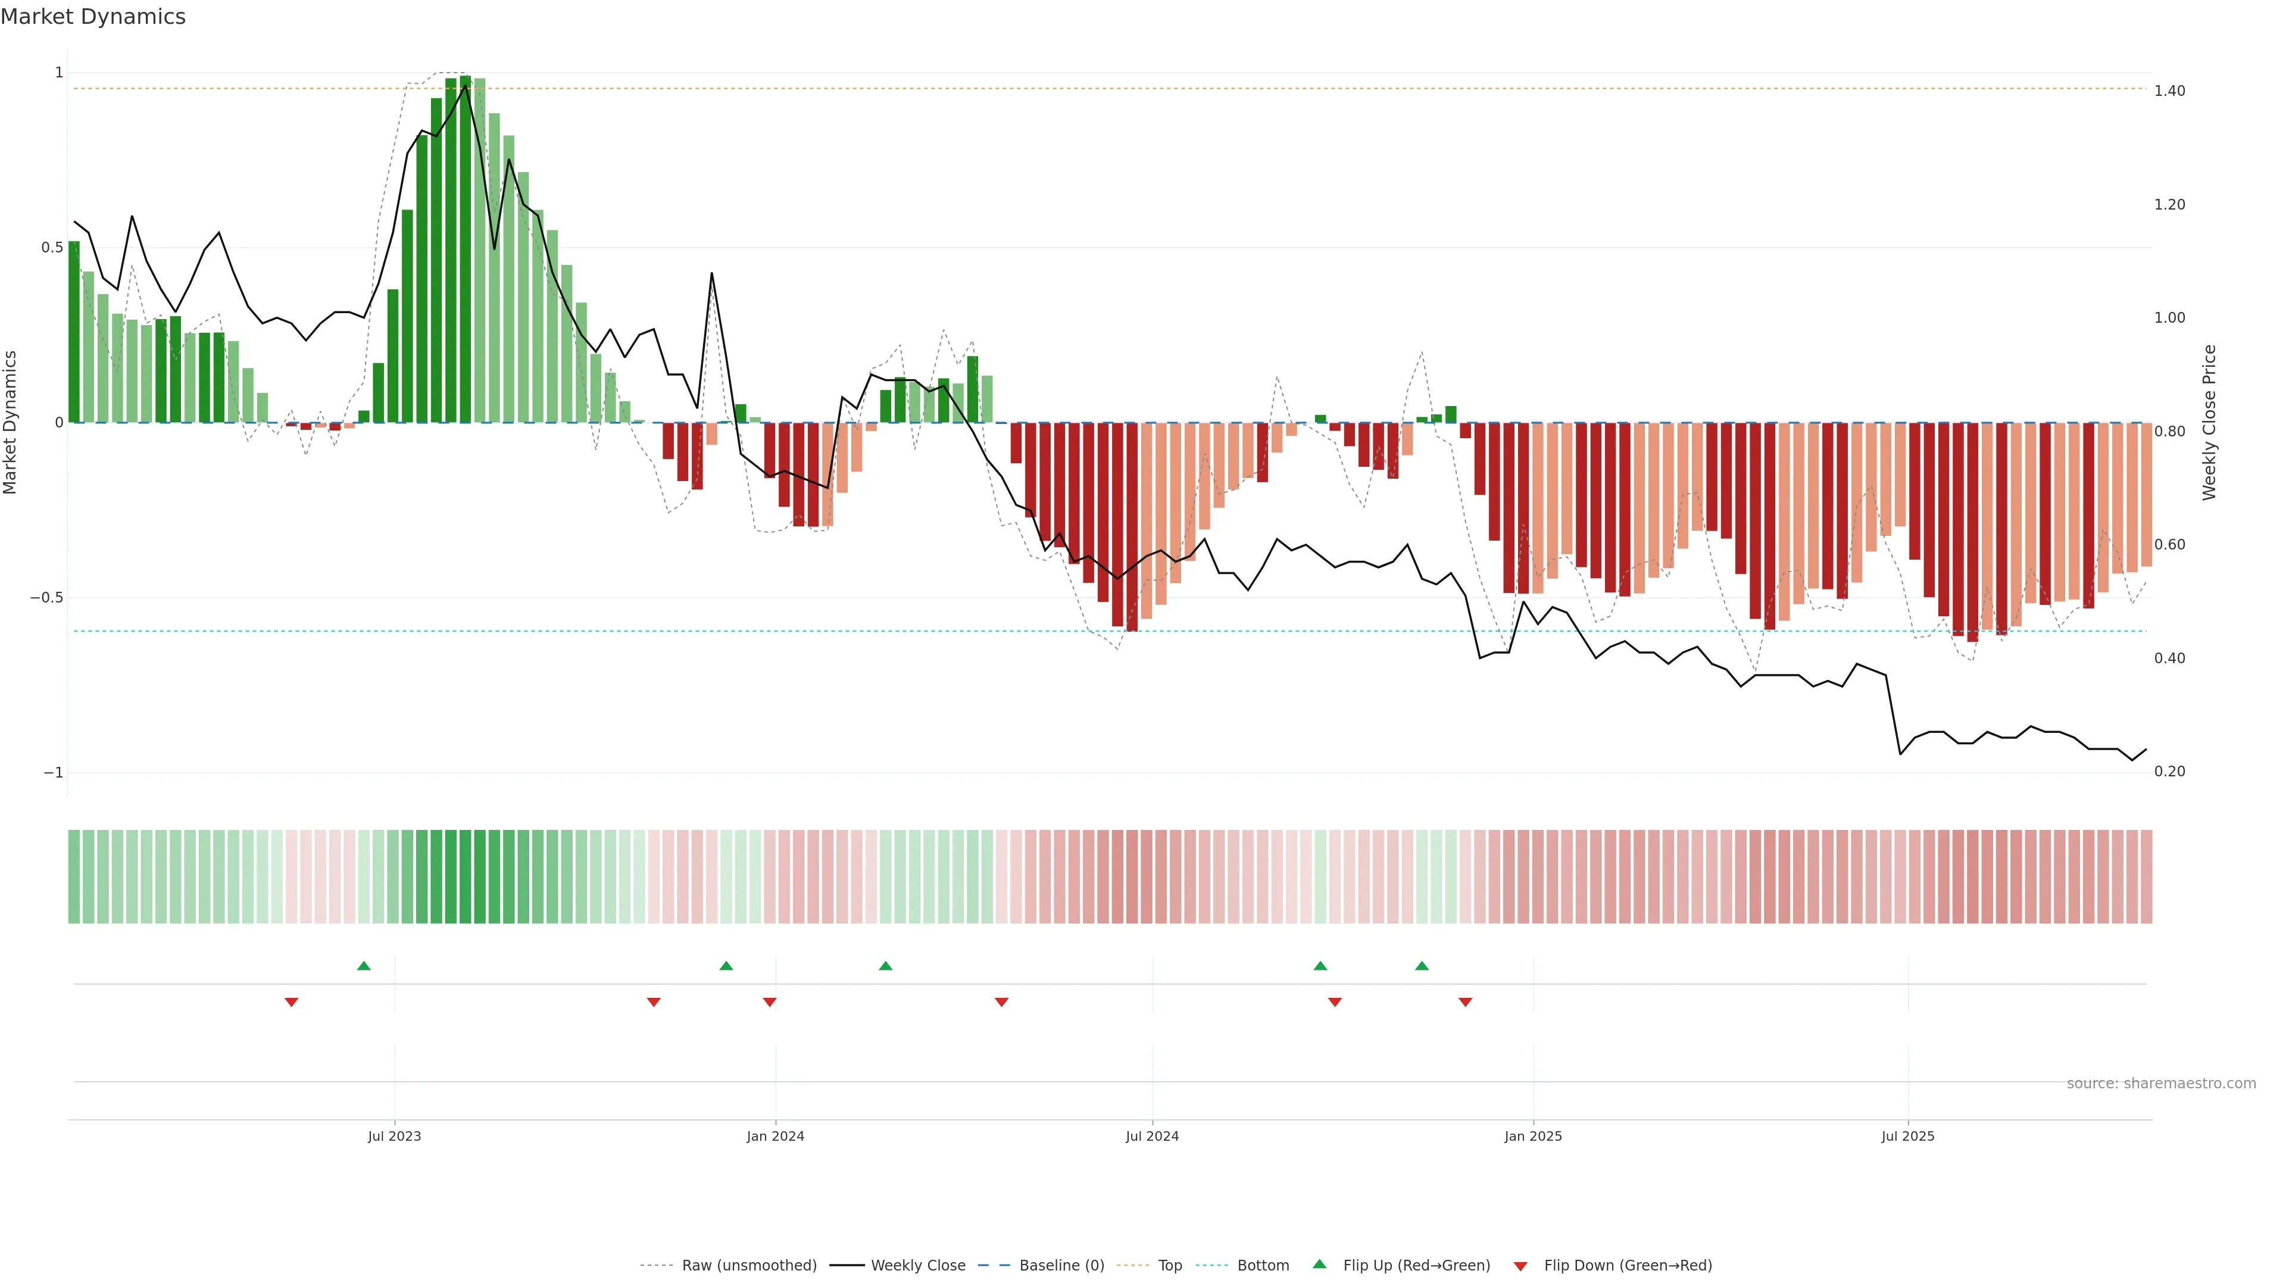Screen dimensions: 2286x1286
Task: Click the Jan 2025 axis label
Action: tap(1532, 1136)
